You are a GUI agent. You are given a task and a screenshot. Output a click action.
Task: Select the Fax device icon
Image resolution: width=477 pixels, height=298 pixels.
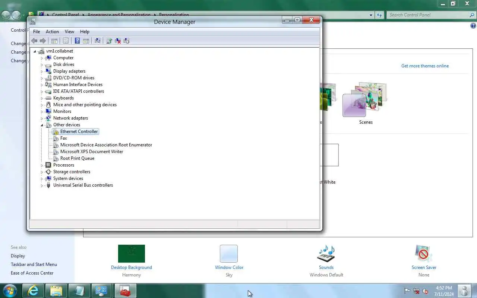click(x=56, y=138)
